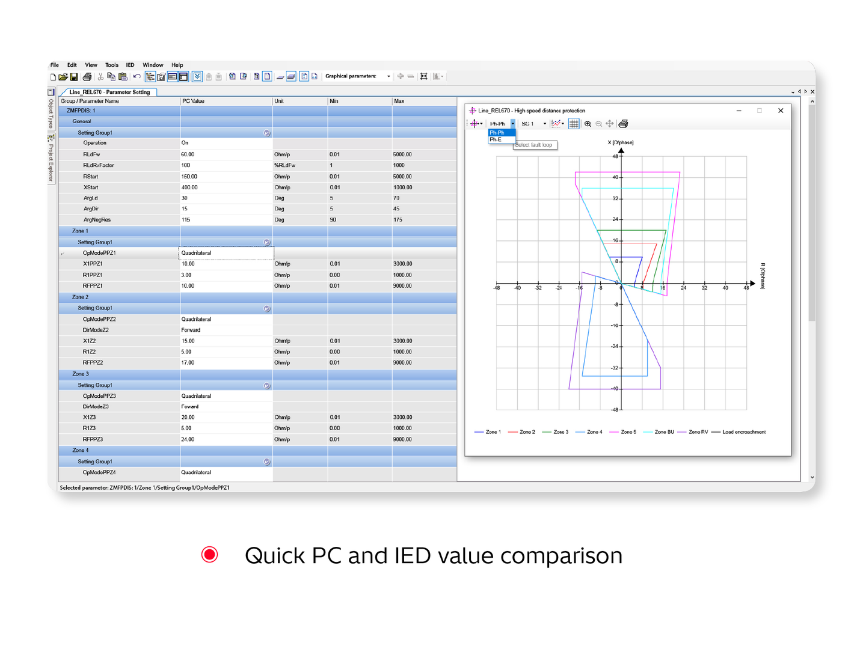The height and width of the screenshot is (649, 866).
Task: Open the IED menu
Action: pyautogui.click(x=130, y=65)
